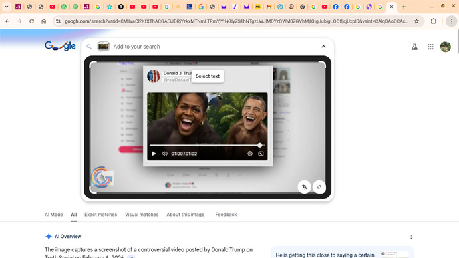Close the active browser tab
This screenshot has width=459, height=258.
pos(392,7)
